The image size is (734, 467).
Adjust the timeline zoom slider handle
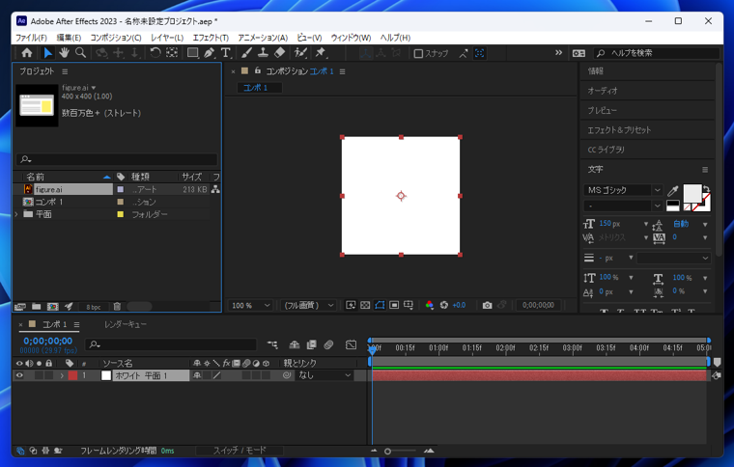pyautogui.click(x=387, y=452)
